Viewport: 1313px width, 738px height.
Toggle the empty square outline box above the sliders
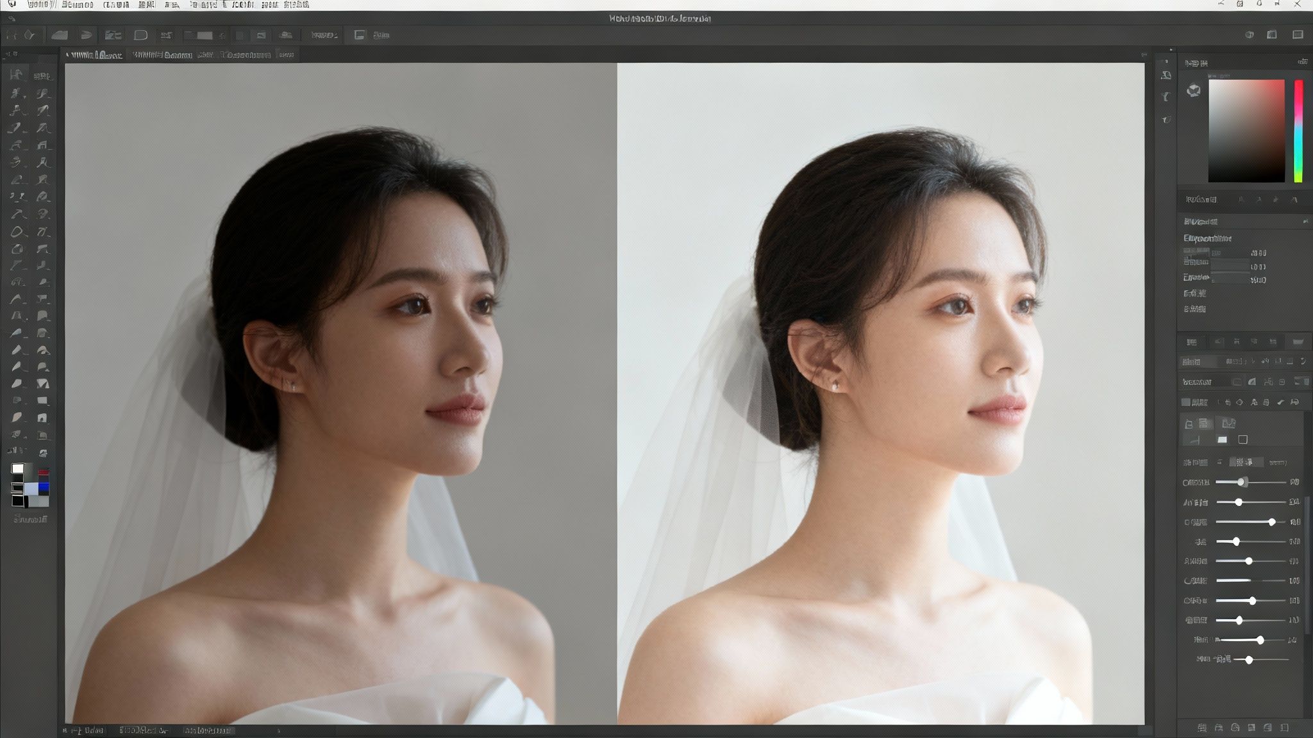pos(1242,439)
